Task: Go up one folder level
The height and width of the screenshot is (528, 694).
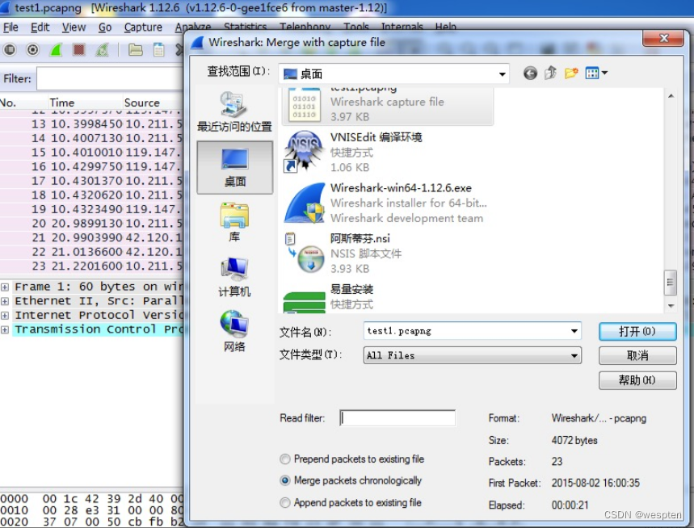Action: click(550, 73)
